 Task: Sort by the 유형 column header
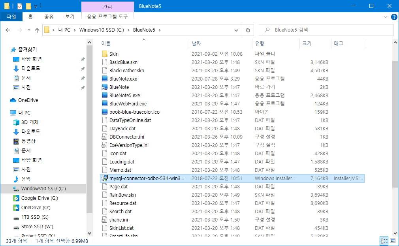click(x=276, y=43)
